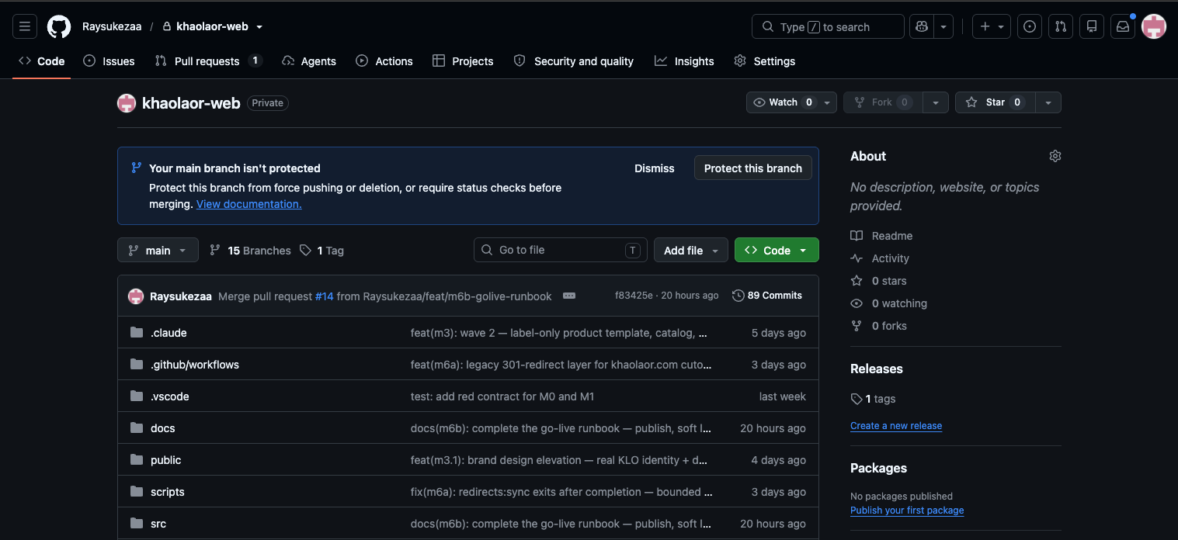Screen dimensions: 1178x540
Task: Click Publish your first package link
Action: [x=907, y=511]
